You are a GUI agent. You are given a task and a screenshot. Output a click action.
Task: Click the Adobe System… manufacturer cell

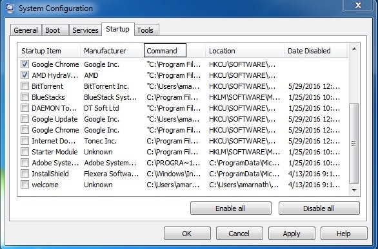click(x=110, y=163)
